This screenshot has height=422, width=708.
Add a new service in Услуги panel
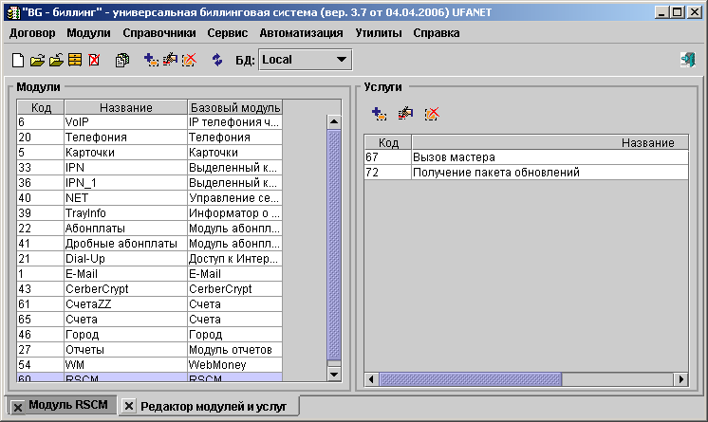click(379, 114)
